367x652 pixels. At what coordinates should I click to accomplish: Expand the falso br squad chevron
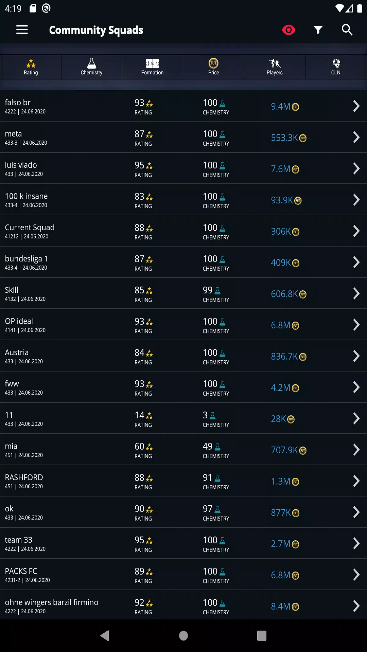[x=356, y=106]
